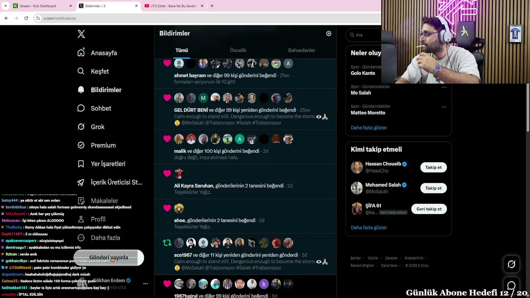Viewport: 530px width, 298px height.
Task: Open Sohbet chat bubble icon
Action: point(81,108)
